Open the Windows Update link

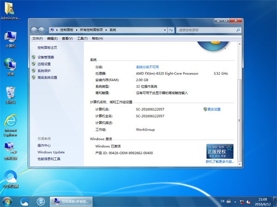[51, 152]
